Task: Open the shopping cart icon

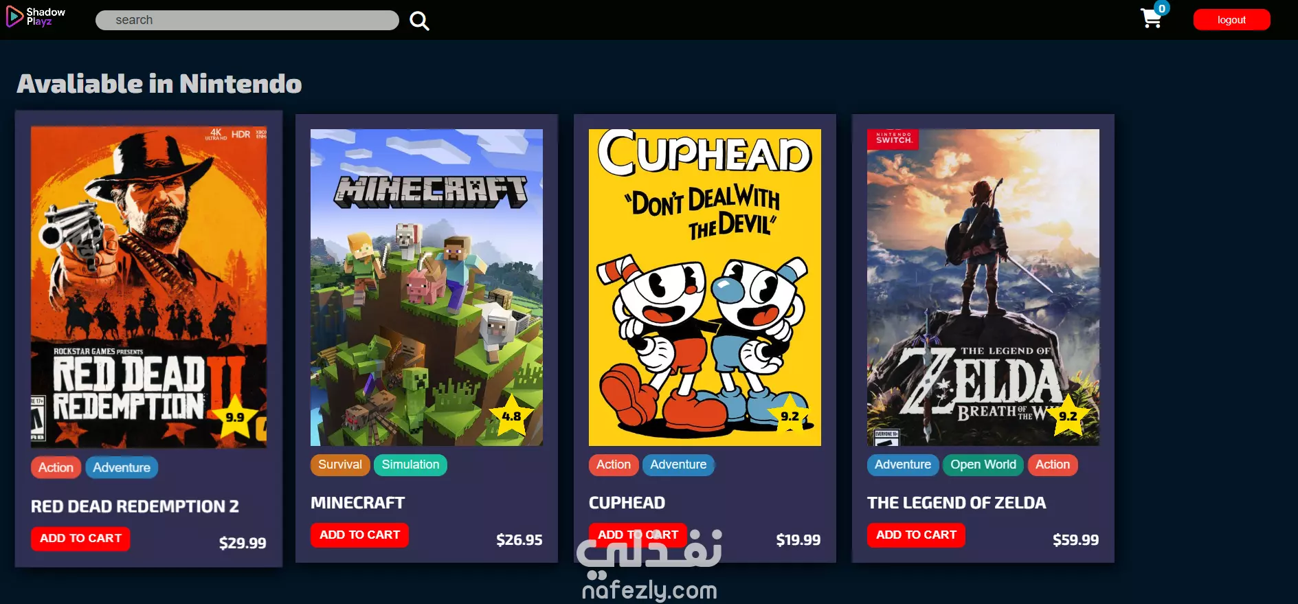Action: point(1151,19)
